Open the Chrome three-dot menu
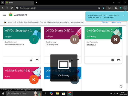 125,8
